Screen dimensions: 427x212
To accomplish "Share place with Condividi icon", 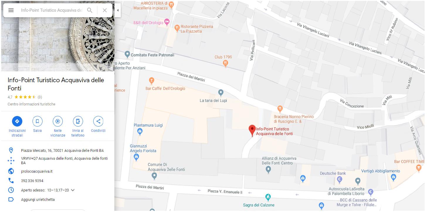I will pyautogui.click(x=98, y=121).
